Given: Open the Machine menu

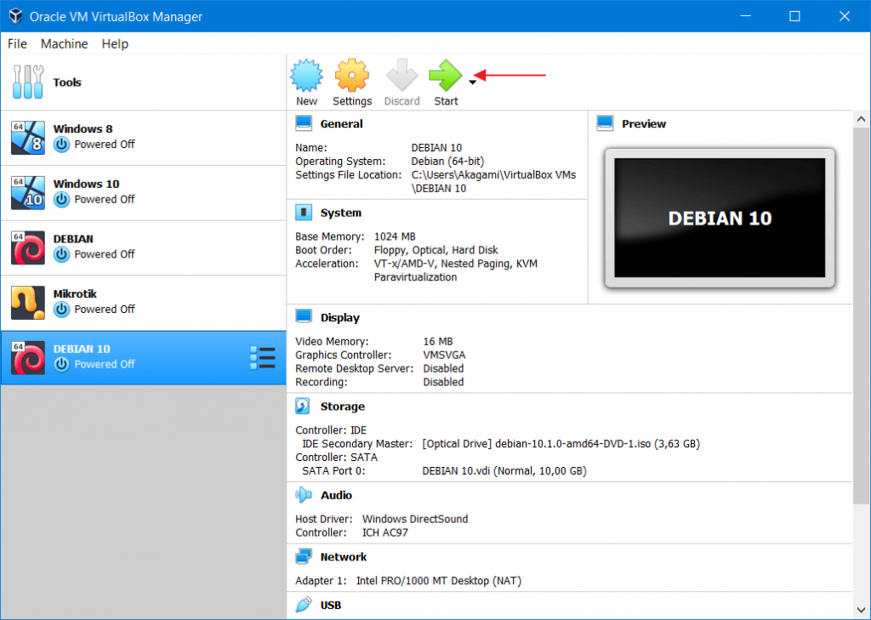Looking at the screenshot, I should (64, 43).
